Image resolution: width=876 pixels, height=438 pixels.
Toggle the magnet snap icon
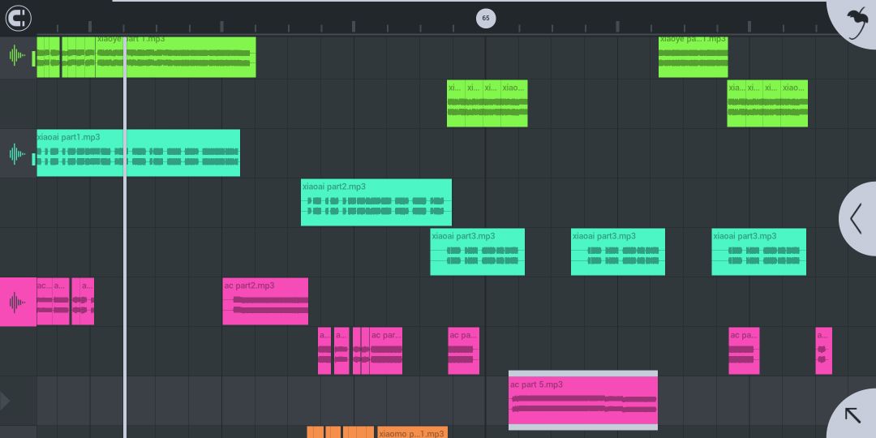point(19,19)
